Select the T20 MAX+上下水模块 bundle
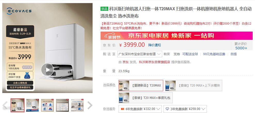The width and height of the screenshot is (255, 113). tap(194, 86)
